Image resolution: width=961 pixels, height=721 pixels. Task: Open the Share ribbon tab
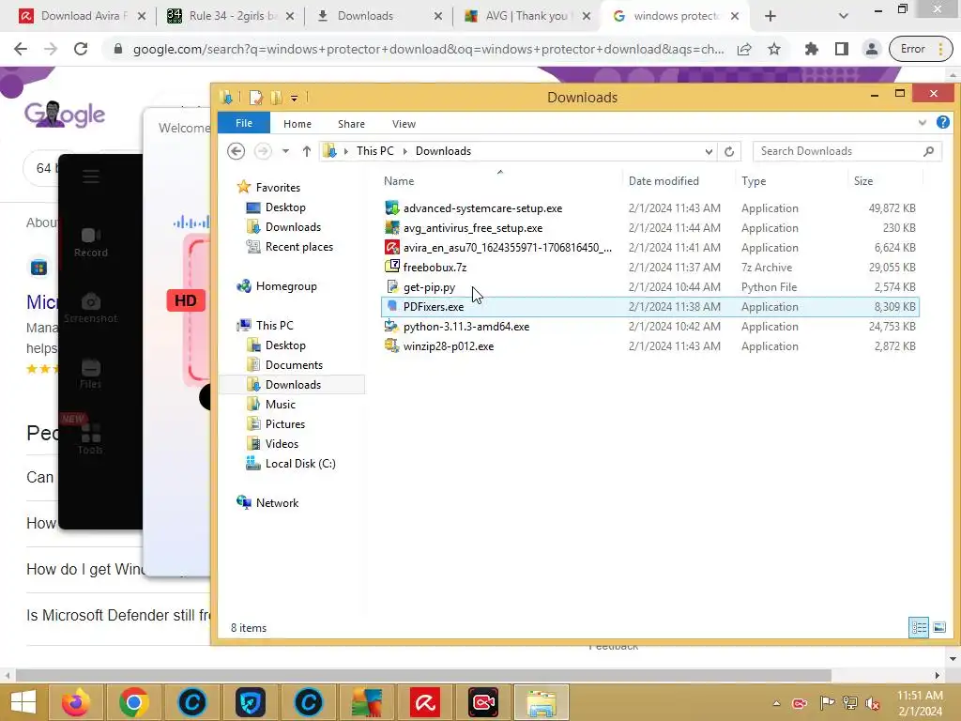(351, 124)
